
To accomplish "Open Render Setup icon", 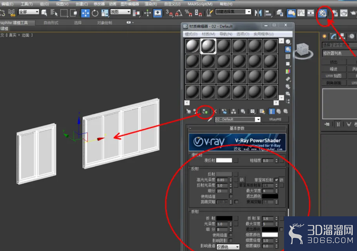I will point(335,13).
